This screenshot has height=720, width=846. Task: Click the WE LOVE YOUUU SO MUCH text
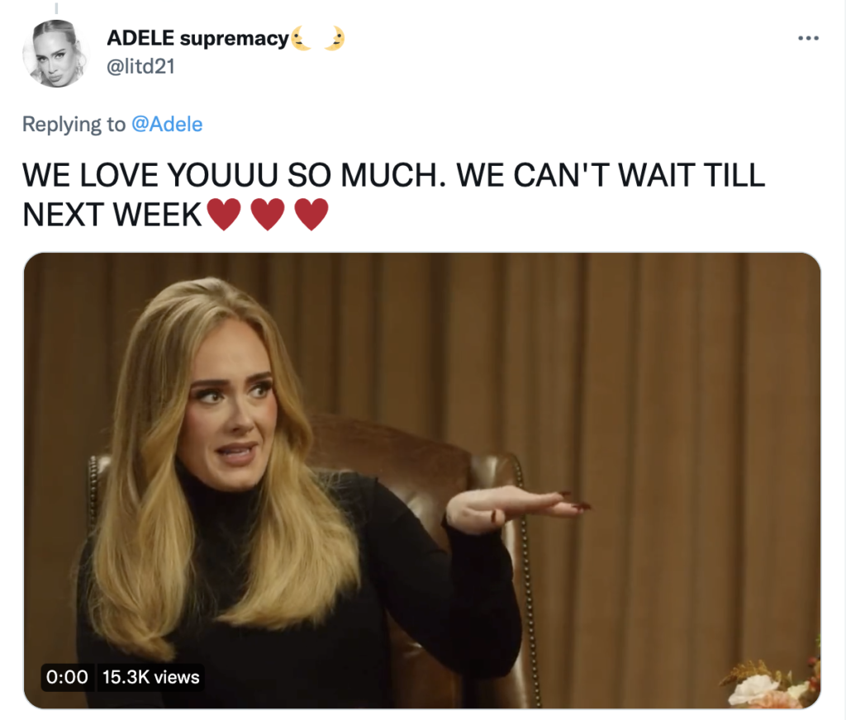[235, 175]
